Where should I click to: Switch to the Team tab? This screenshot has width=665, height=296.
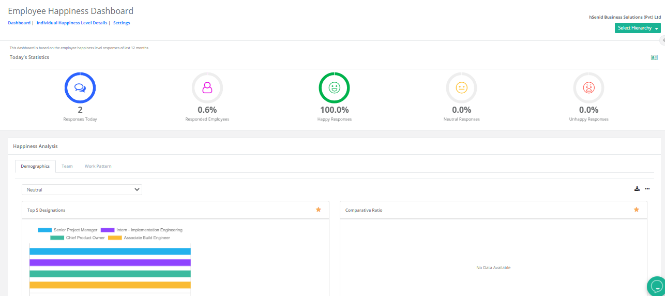click(67, 166)
